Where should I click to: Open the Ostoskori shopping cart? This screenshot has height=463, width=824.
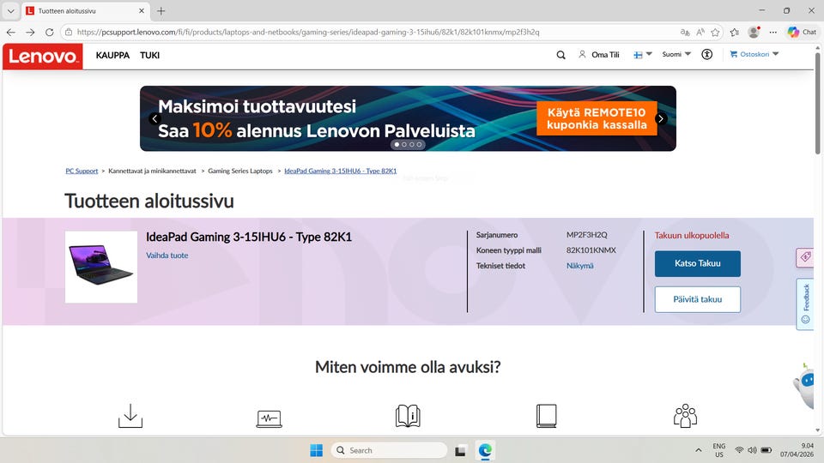coord(749,54)
